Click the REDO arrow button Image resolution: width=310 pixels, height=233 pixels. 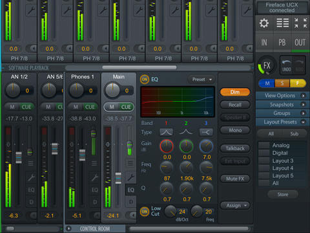[299, 65]
